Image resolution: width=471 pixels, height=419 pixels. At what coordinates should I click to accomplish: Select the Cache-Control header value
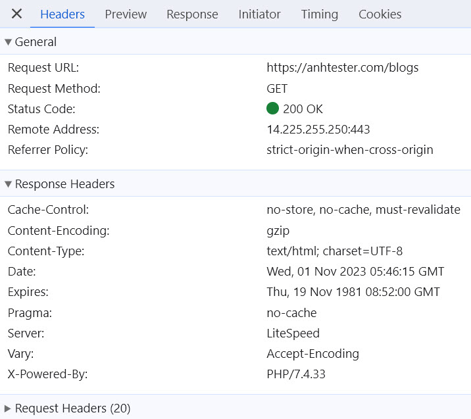coord(363,210)
